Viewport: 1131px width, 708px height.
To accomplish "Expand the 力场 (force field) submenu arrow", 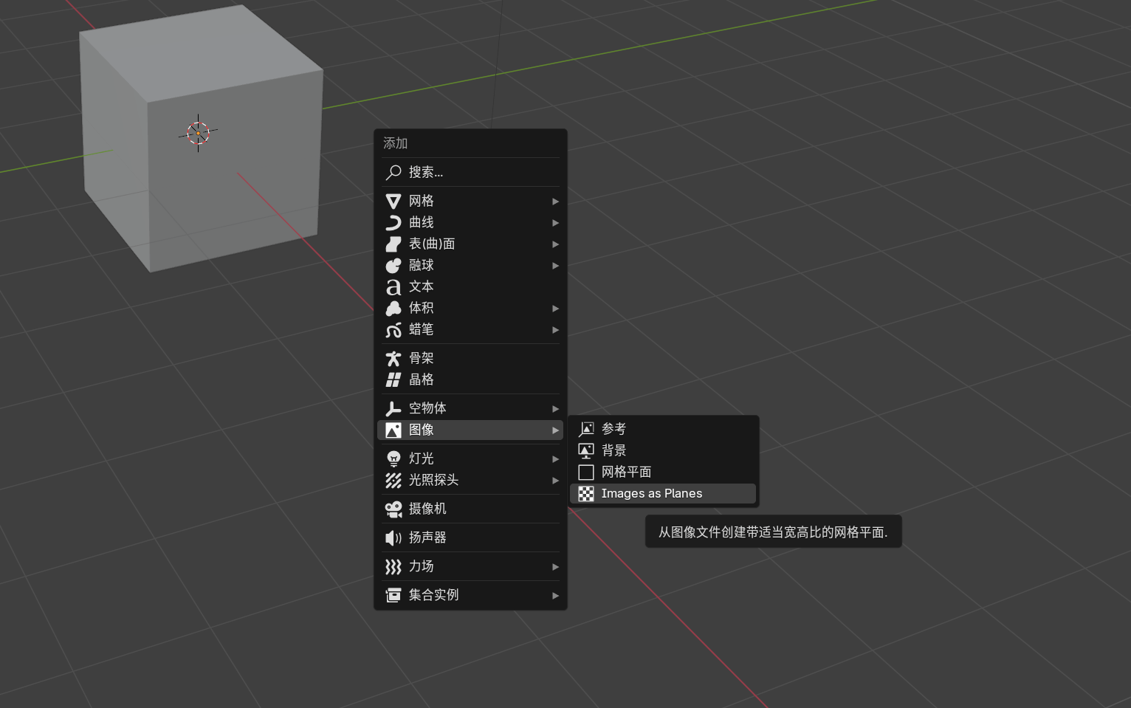I will point(555,566).
